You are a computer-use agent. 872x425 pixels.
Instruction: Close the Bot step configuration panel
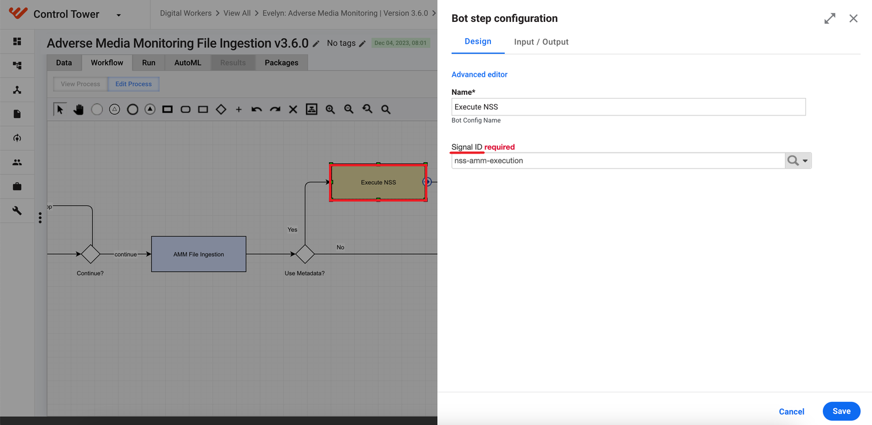(853, 18)
